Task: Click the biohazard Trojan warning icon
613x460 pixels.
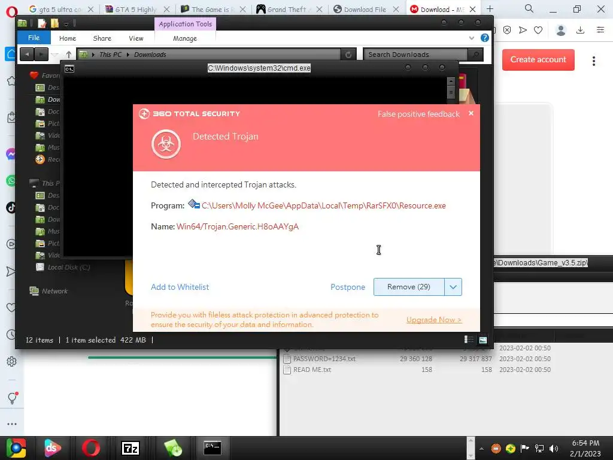Action: (x=166, y=144)
